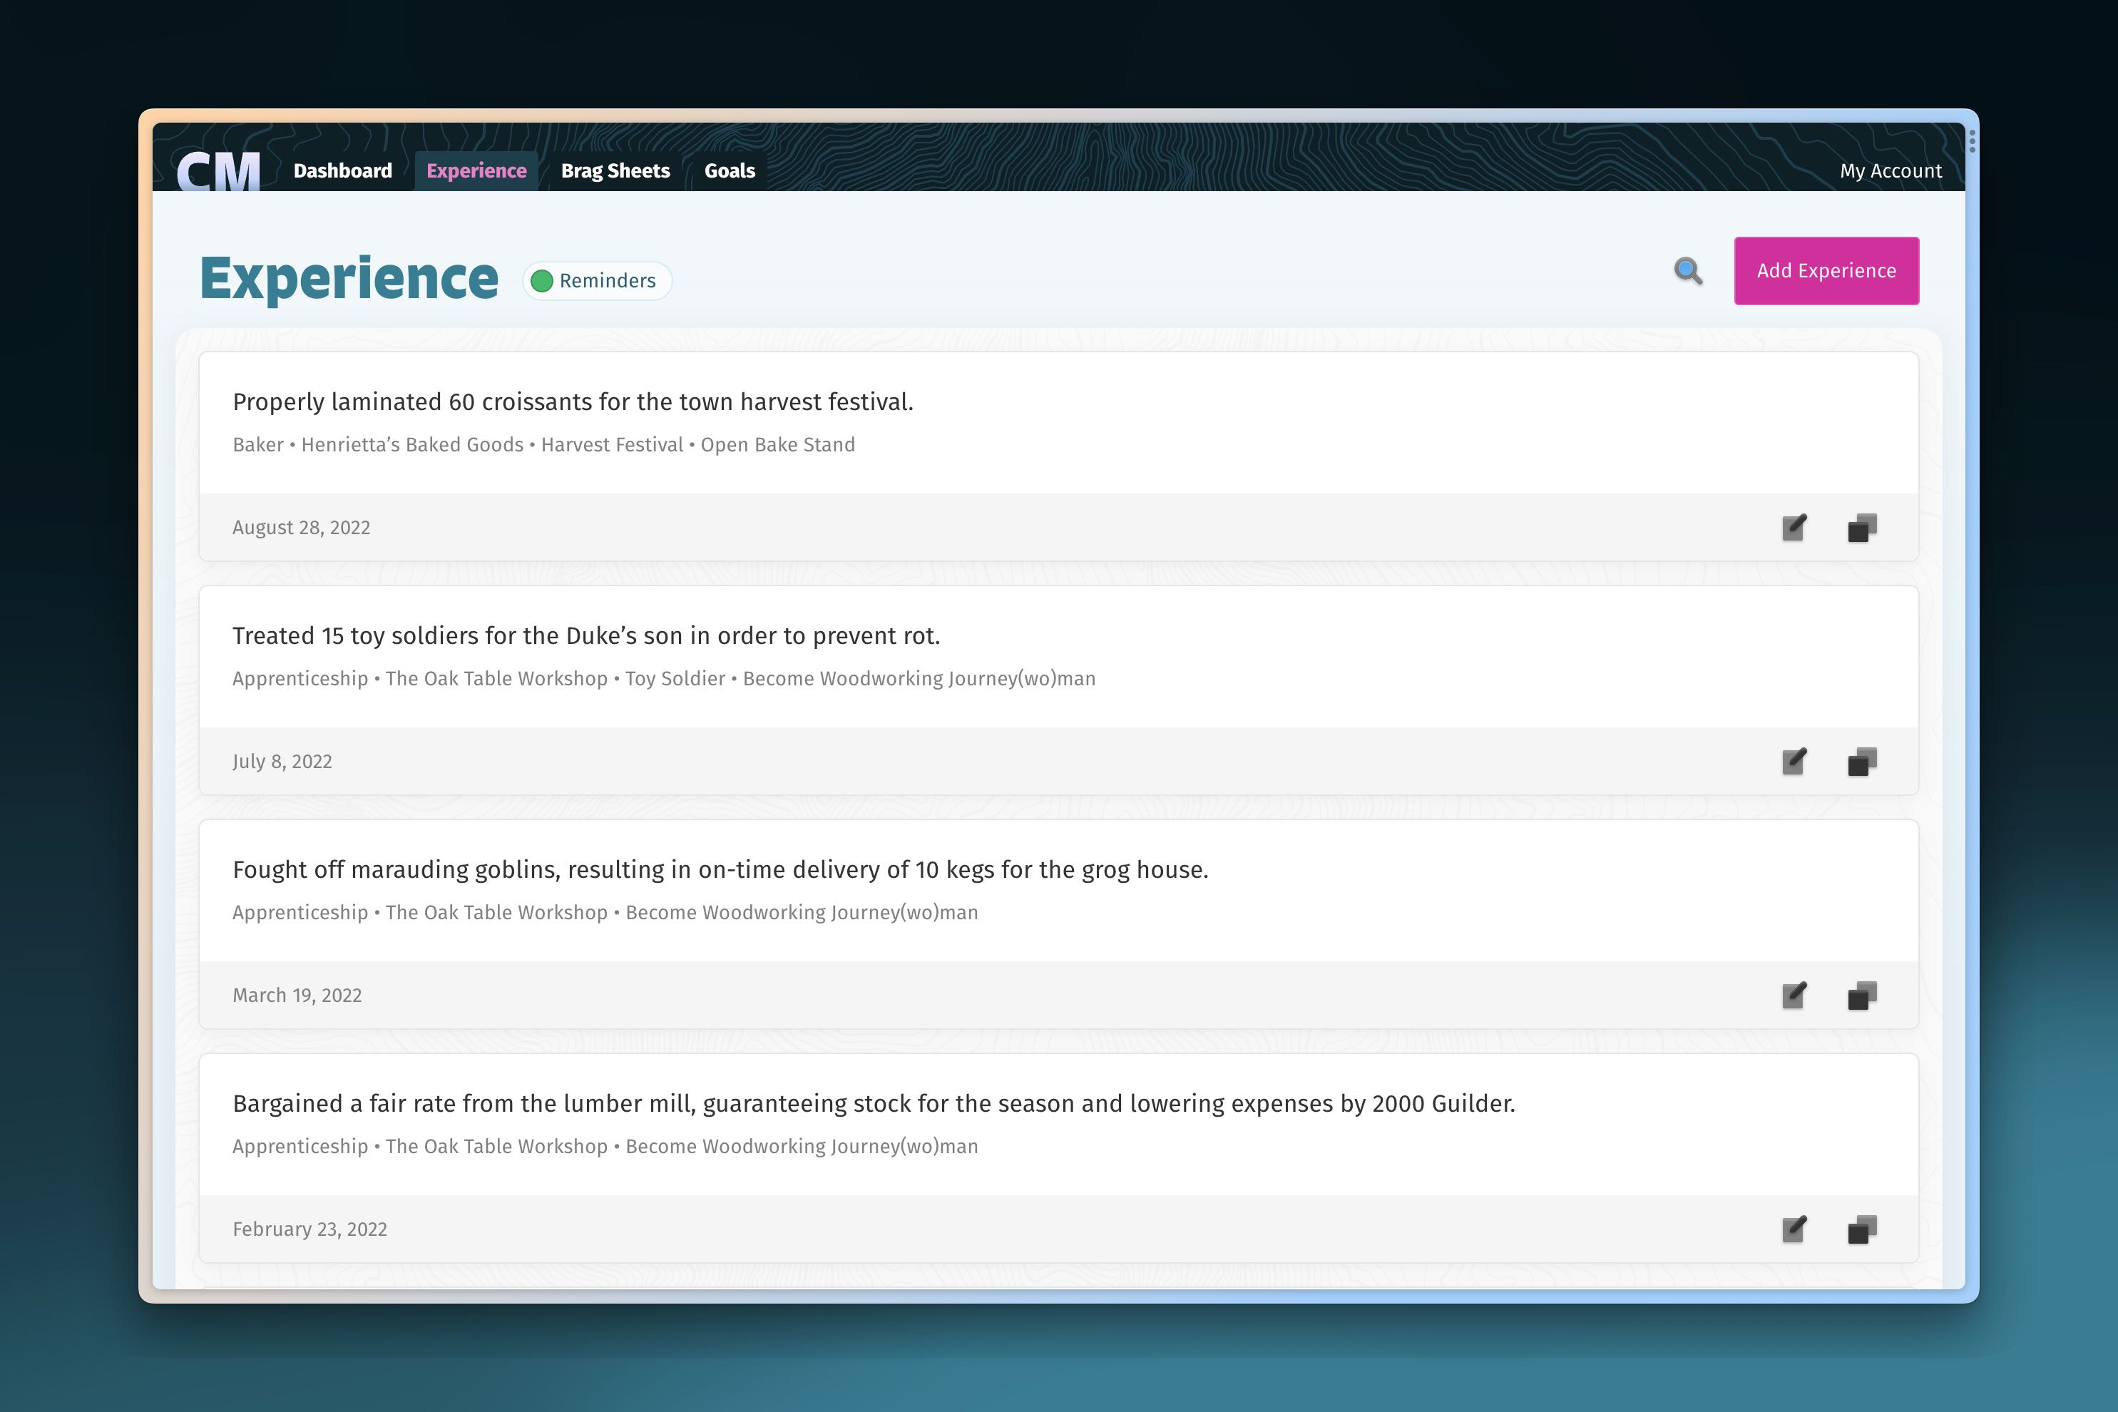Image resolution: width=2118 pixels, height=1412 pixels.
Task: Open the Fought off marauding goblins entry
Action: coord(720,870)
